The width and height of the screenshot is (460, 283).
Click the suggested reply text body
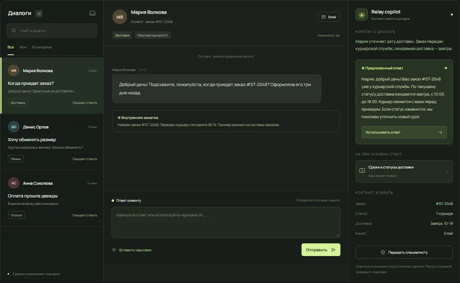403,98
